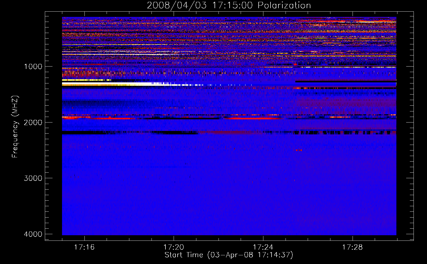The width and height of the screenshot is (427, 264).
Task: Click the 'Frequency (MHZ)' axis title
Action: pyautogui.click(x=15, y=127)
